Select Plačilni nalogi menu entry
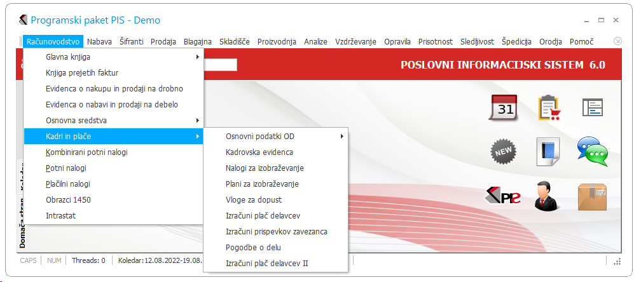Viewport: 634px width, 282px height. (113, 184)
